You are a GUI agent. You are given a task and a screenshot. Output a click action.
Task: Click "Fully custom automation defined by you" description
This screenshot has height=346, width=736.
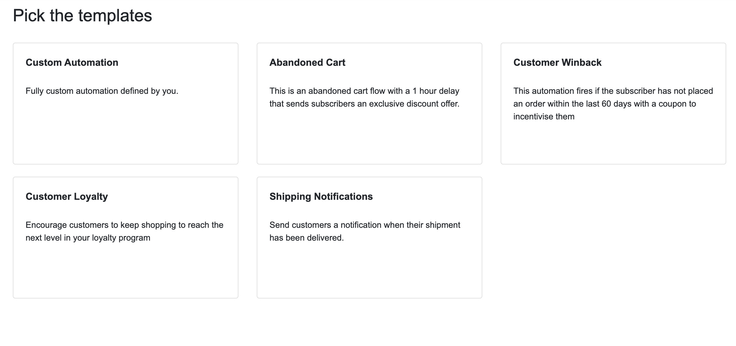click(x=102, y=91)
